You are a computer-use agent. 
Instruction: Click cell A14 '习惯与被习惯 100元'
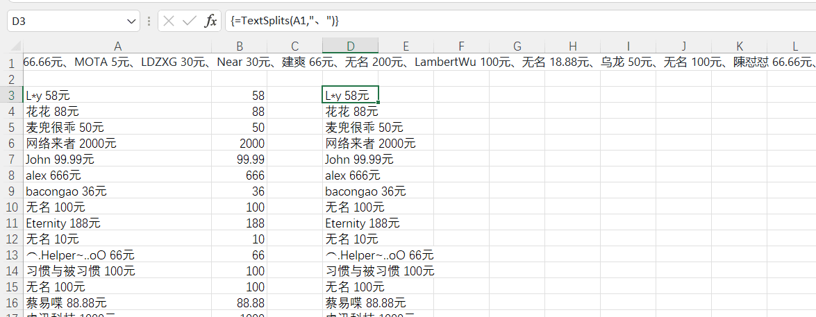pos(117,271)
